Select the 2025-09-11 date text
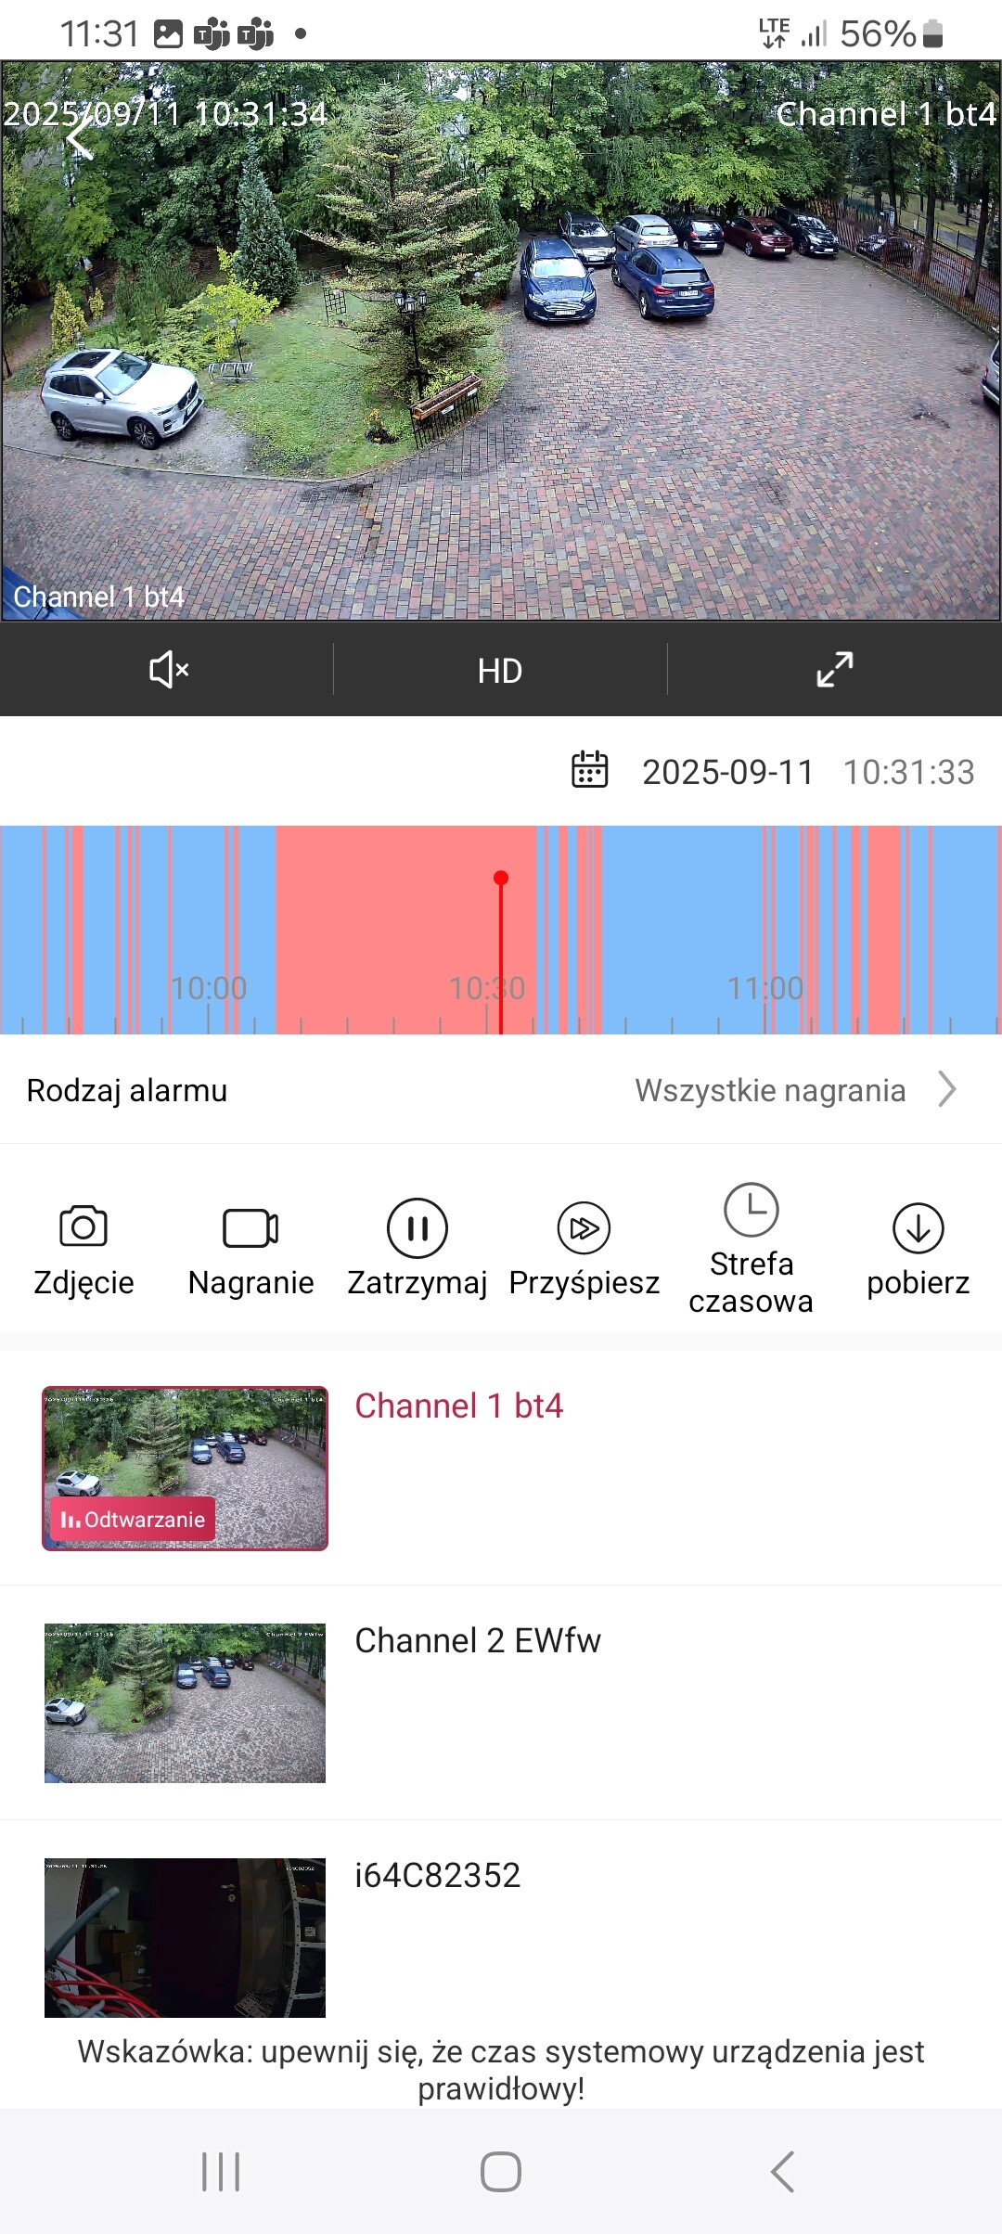The width and height of the screenshot is (1002, 2234). pos(727,772)
